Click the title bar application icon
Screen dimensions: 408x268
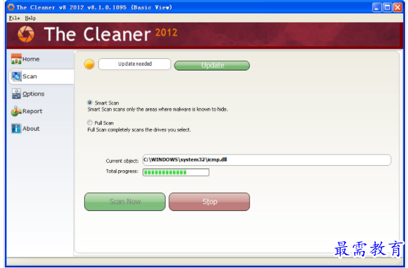pos(11,7)
